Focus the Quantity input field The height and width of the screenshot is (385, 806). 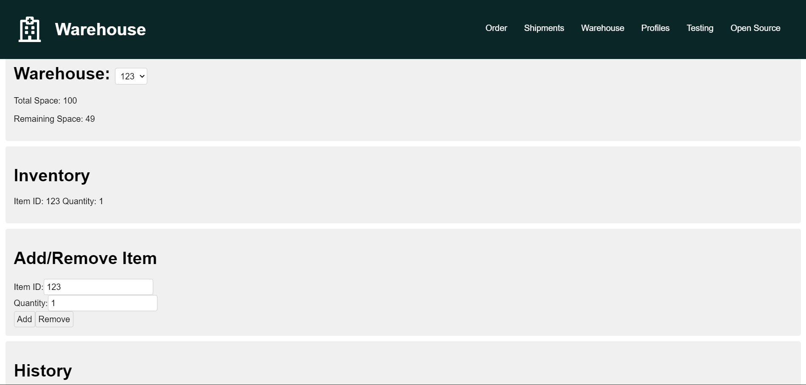pos(103,303)
